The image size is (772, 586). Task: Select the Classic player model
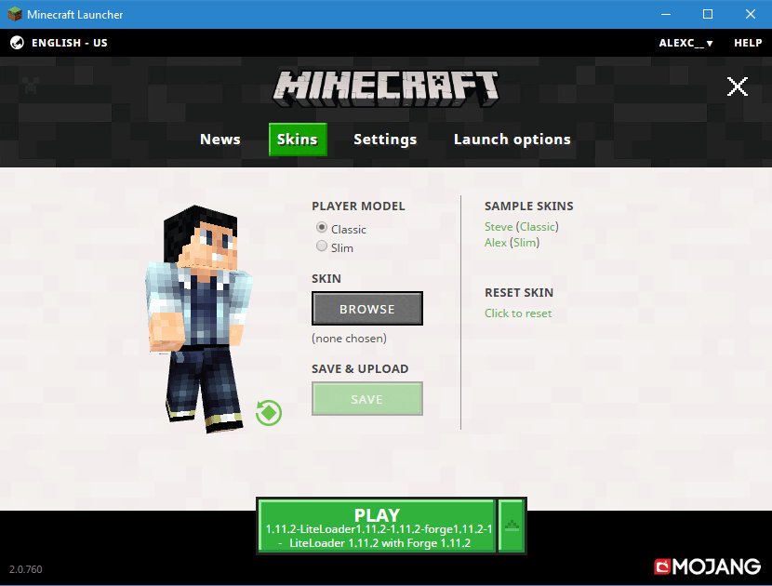tap(322, 227)
